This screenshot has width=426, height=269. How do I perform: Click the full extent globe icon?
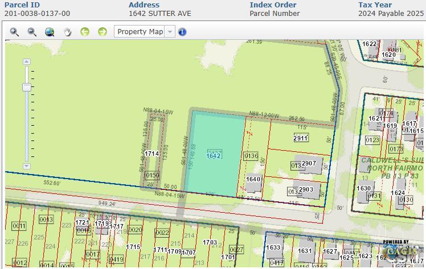[50, 32]
